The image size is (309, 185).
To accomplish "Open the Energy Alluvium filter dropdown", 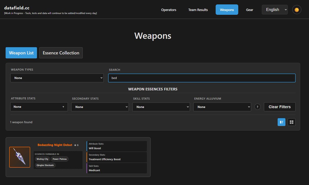I will click(222, 107).
